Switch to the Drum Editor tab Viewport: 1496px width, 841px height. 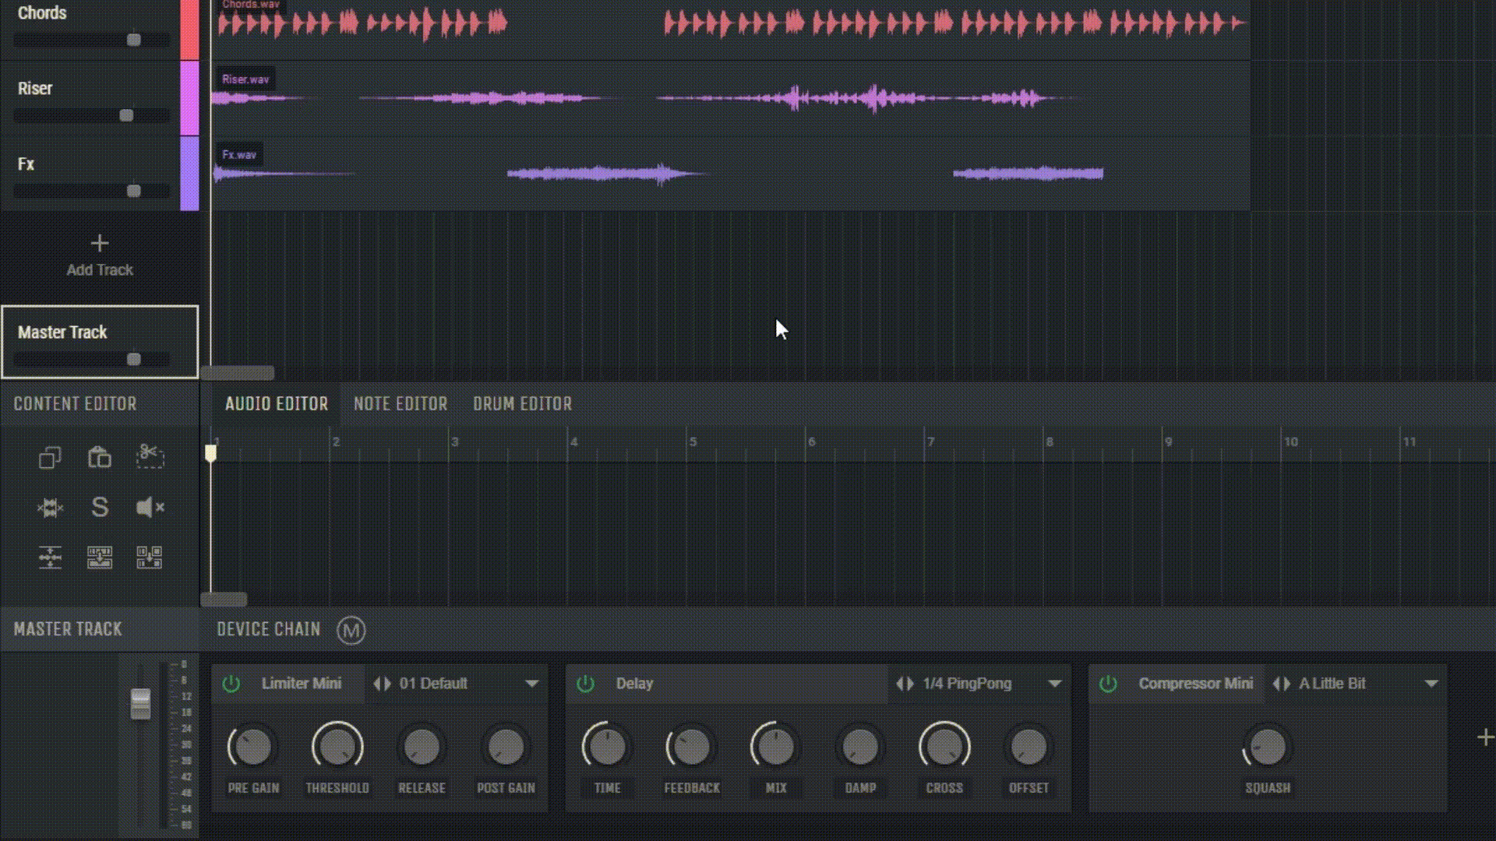[522, 404]
